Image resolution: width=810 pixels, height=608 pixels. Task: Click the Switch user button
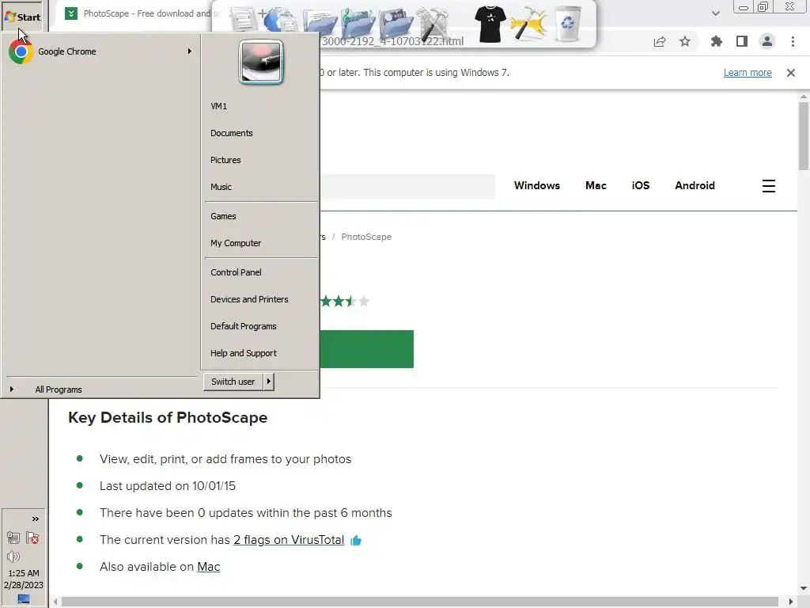233,382
